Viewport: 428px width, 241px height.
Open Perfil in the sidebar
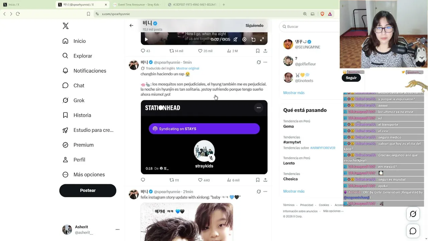click(74, 160)
